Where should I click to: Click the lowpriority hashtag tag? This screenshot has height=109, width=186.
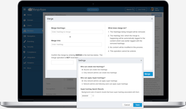71,88
